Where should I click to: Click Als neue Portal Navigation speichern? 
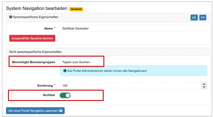pyautogui.click(x=35, y=110)
